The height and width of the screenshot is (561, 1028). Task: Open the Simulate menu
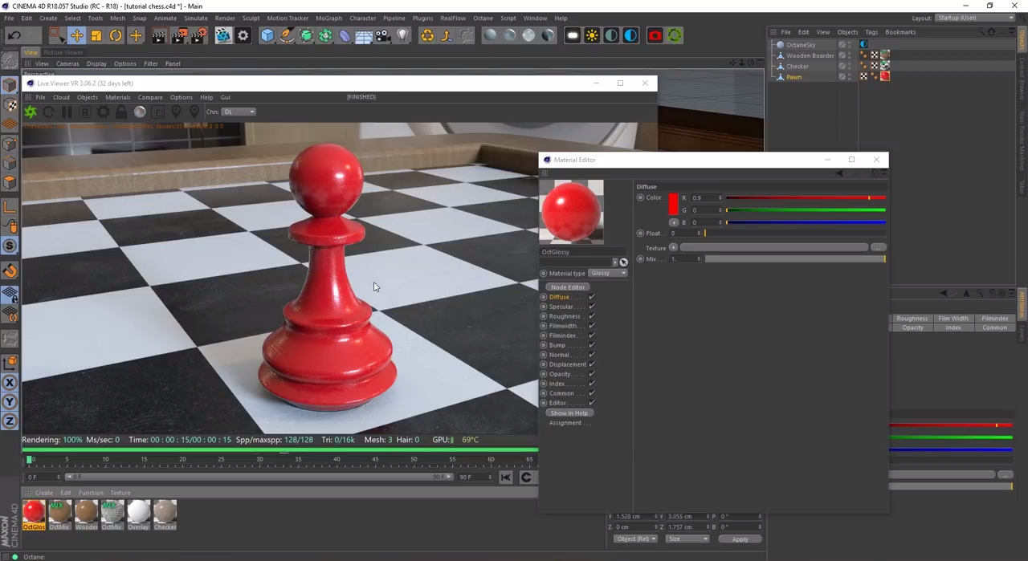pyautogui.click(x=195, y=18)
